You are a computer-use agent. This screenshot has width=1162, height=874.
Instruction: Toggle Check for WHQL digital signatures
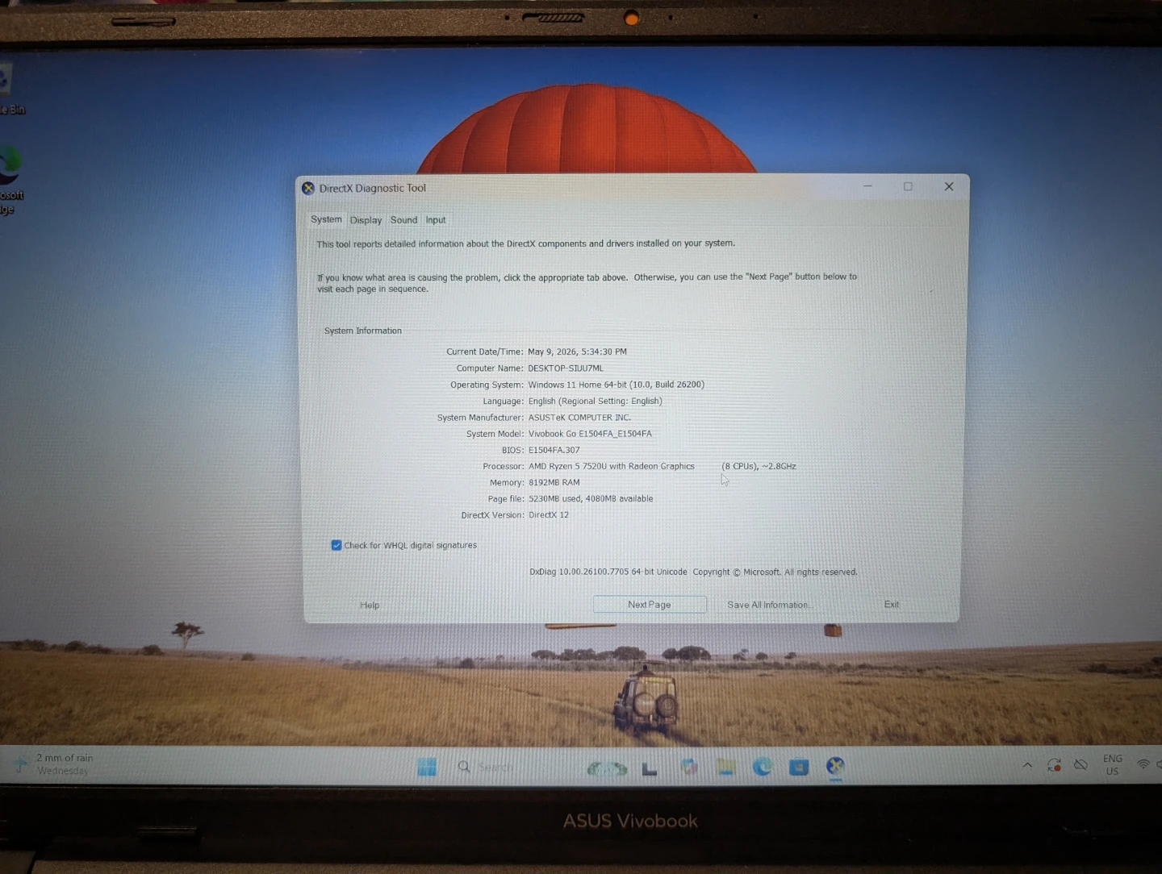point(336,545)
